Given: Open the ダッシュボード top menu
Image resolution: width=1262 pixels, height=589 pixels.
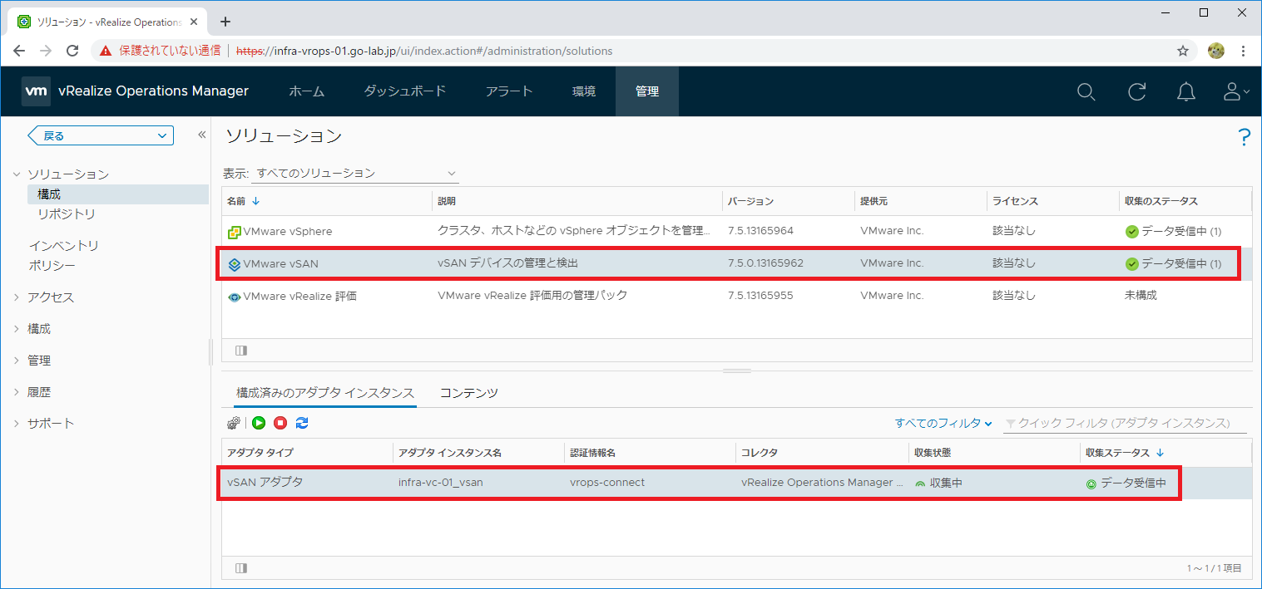Looking at the screenshot, I should coord(405,91).
